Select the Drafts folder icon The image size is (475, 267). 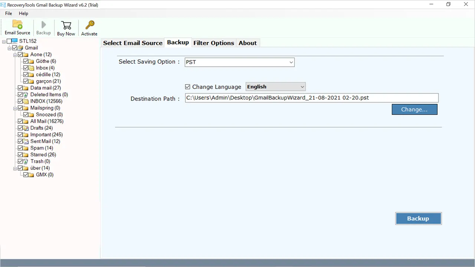[x=26, y=128]
